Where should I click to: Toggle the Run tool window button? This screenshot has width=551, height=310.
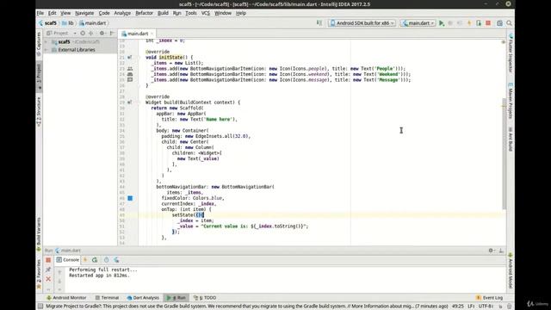click(x=176, y=298)
